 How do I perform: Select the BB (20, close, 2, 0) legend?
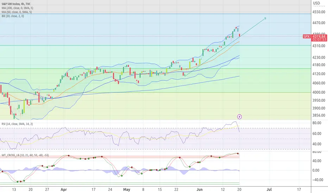point(13,16)
